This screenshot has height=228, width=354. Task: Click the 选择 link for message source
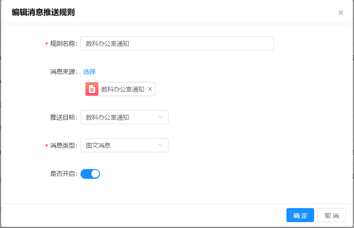89,71
